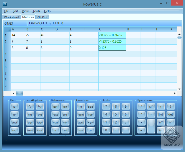Click the horizontal scrollbar right arrow
Image resolution: width=185 pixels, height=152 pixels.
point(175,94)
